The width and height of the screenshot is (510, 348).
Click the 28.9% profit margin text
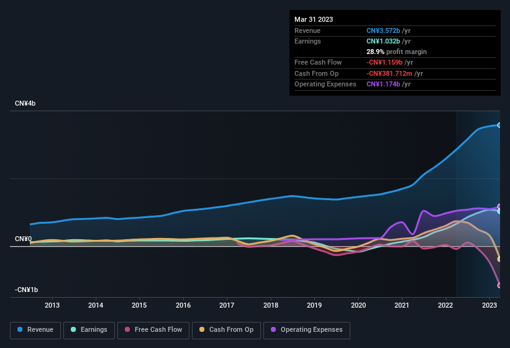tap(396, 52)
